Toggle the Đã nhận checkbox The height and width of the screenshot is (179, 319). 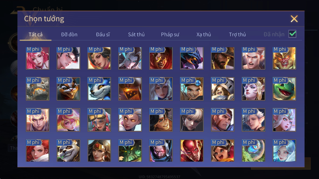tap(292, 34)
